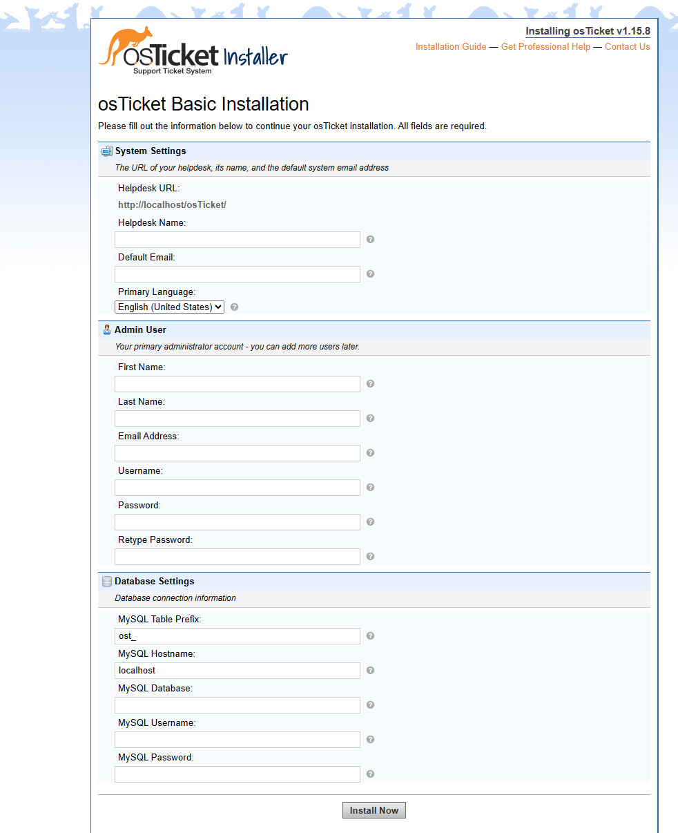Click the Email Address field under Admin User
Viewport: 678px width, 833px height.
tap(237, 452)
